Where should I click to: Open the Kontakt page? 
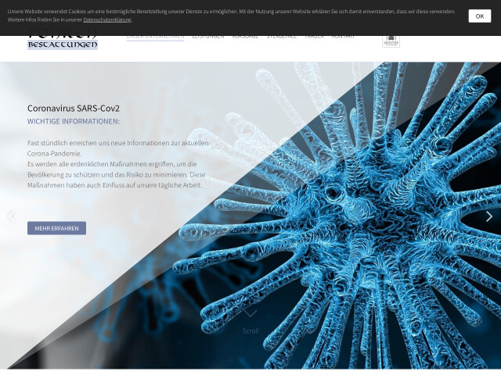(x=343, y=36)
